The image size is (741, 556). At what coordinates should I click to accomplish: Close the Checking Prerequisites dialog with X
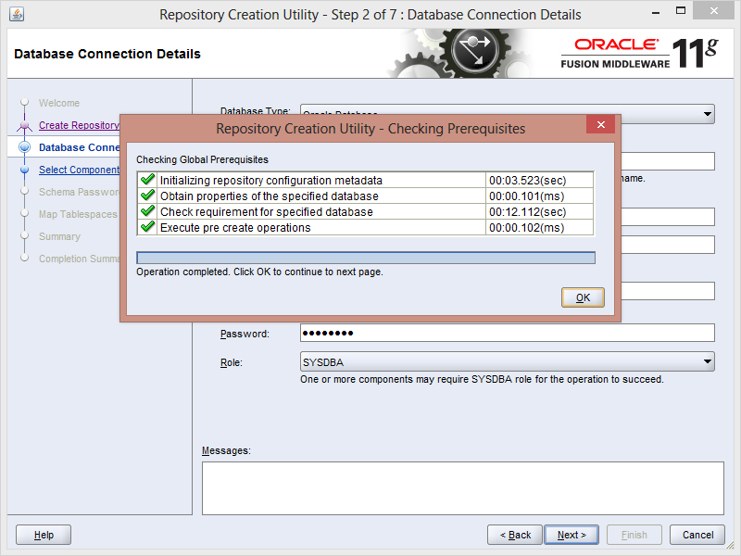pos(600,125)
